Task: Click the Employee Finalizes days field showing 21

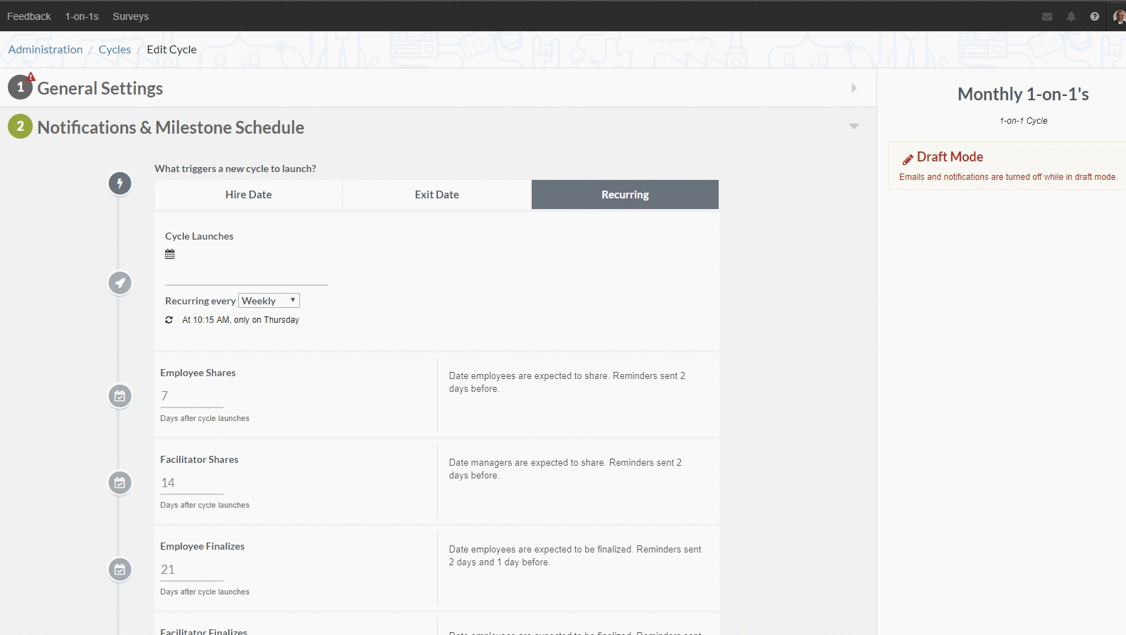Action: [x=192, y=570]
